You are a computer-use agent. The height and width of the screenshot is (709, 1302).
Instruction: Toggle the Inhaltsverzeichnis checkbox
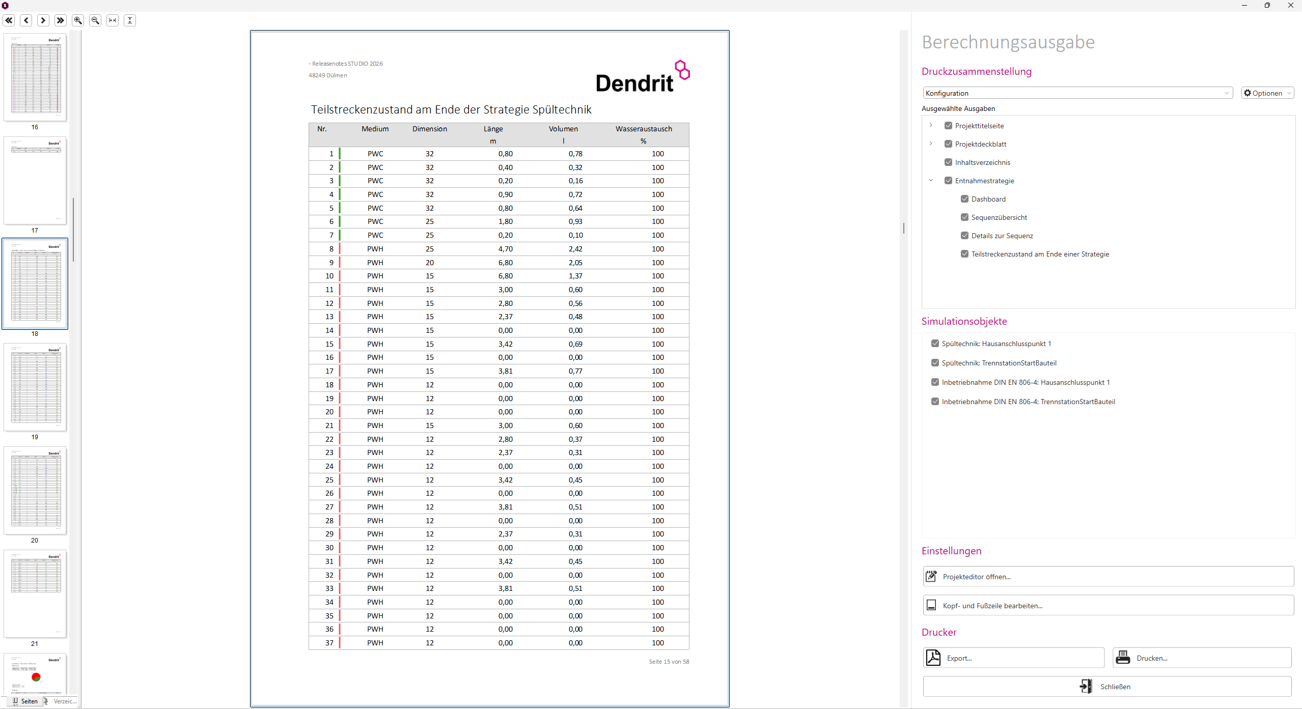[x=948, y=162]
